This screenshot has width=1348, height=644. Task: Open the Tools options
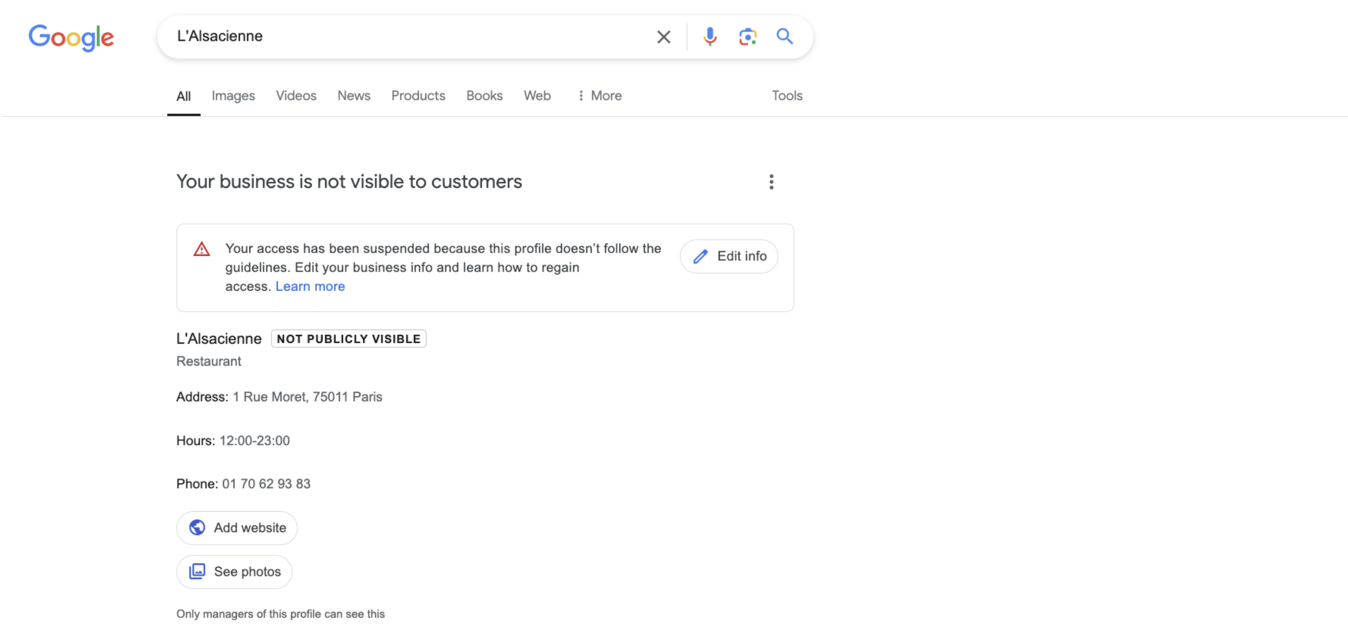coord(786,96)
